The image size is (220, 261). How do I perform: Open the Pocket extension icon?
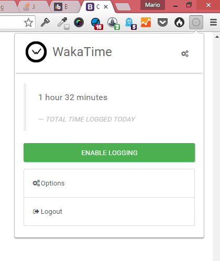162,23
